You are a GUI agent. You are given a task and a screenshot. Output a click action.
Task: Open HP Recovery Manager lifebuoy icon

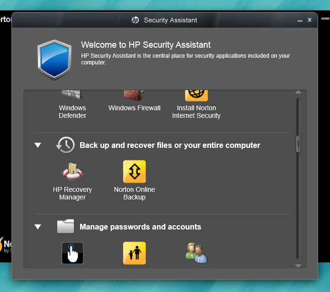pyautogui.click(x=72, y=171)
